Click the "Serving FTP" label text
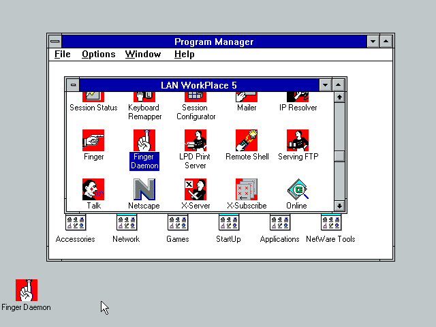The width and height of the screenshot is (436, 327). click(x=298, y=157)
